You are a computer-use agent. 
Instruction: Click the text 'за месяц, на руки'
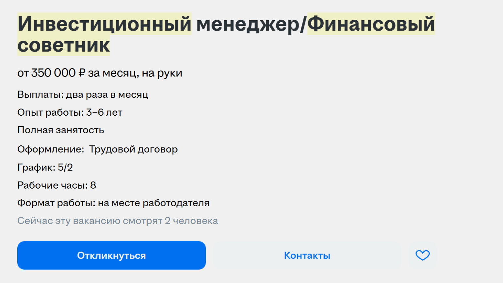point(135,73)
